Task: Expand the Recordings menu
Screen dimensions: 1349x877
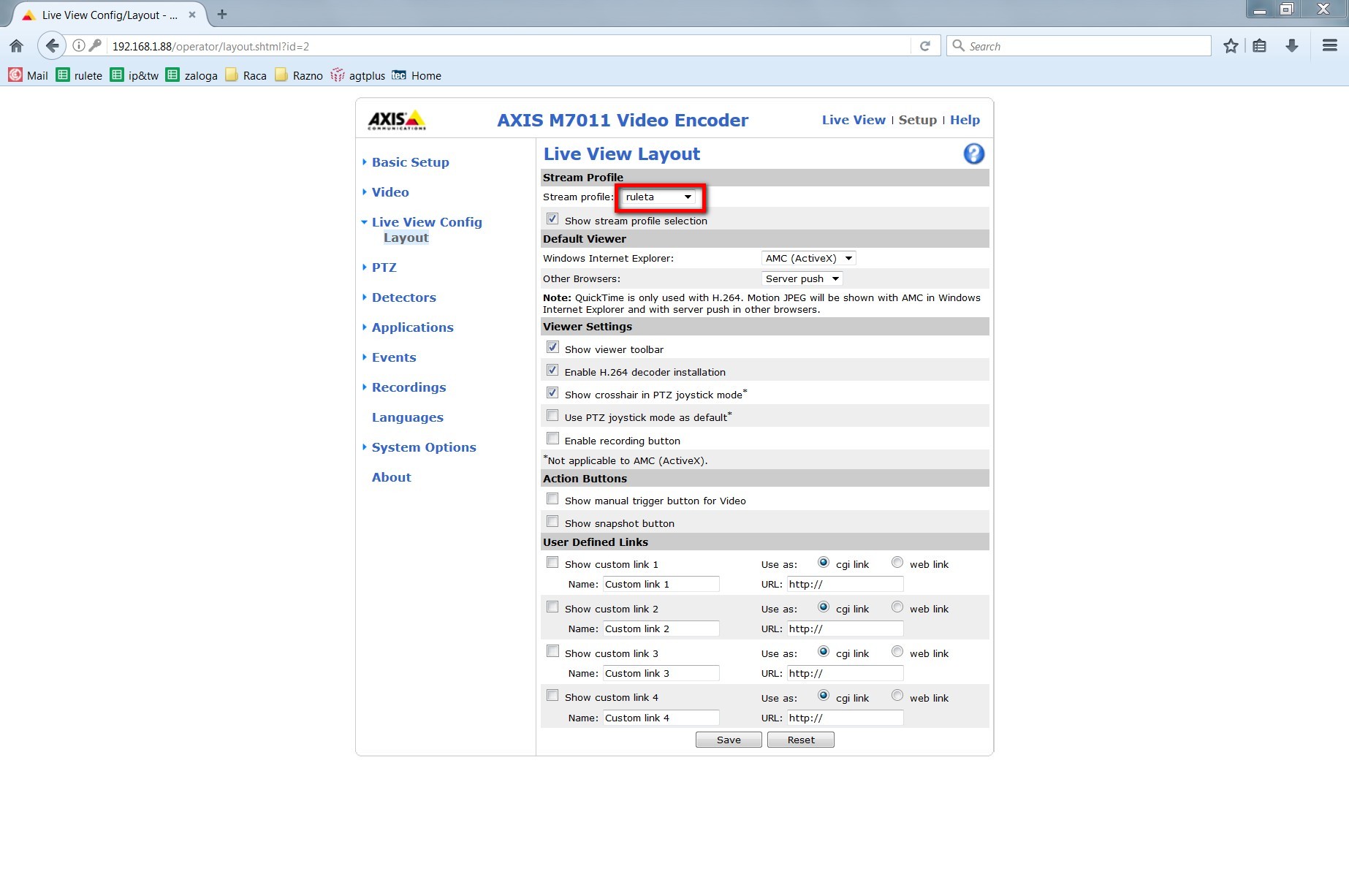Action: tap(408, 387)
